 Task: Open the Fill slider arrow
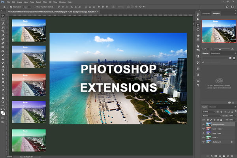[235, 120]
